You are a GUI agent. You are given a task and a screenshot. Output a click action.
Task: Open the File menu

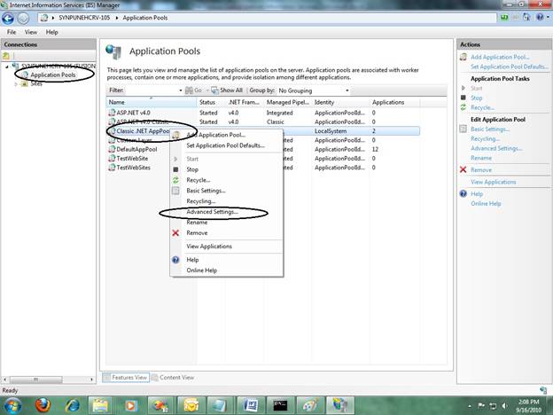12,32
